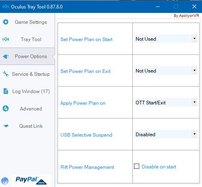This screenshot has height=187, width=202.
Task: Click the Oculus Tray Tool 0.87.8.0 title text
Action: 37,7
